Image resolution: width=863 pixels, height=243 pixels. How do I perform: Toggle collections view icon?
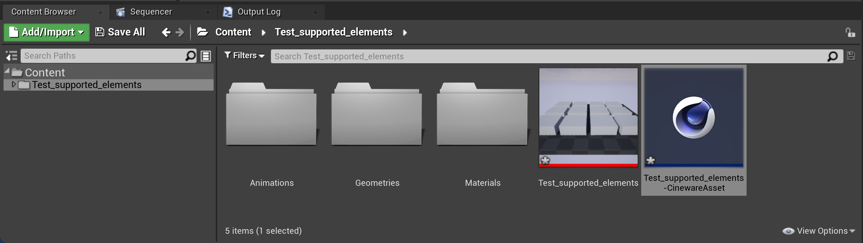click(x=206, y=56)
